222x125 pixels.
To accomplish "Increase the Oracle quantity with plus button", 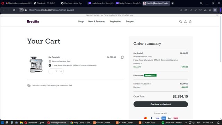I will [61, 71].
